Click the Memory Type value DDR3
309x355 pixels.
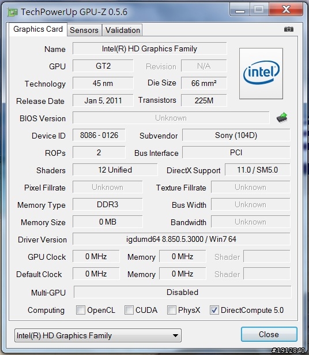108,204
